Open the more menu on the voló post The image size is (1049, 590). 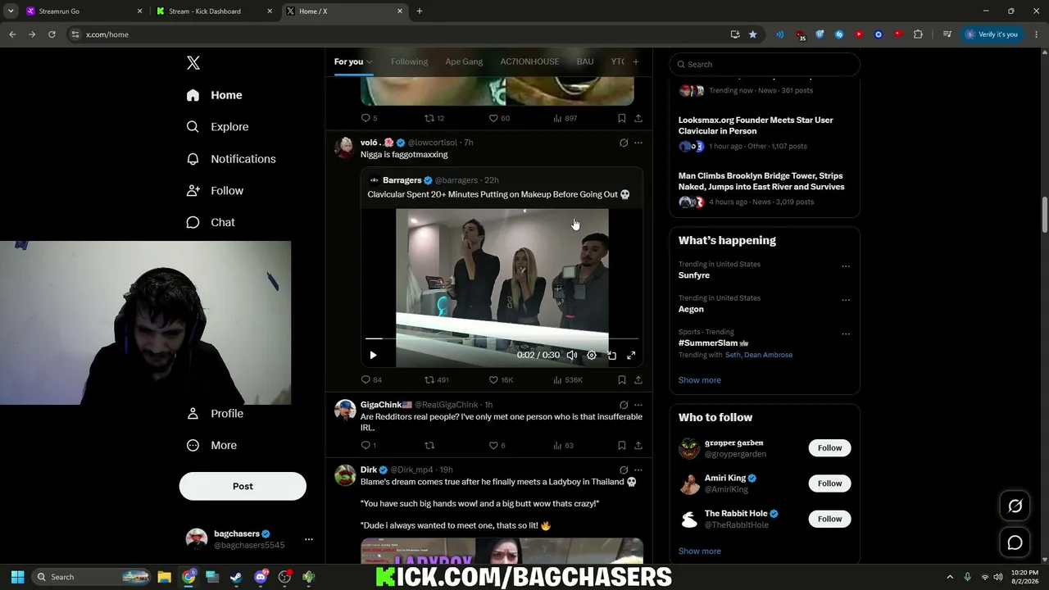click(x=638, y=143)
